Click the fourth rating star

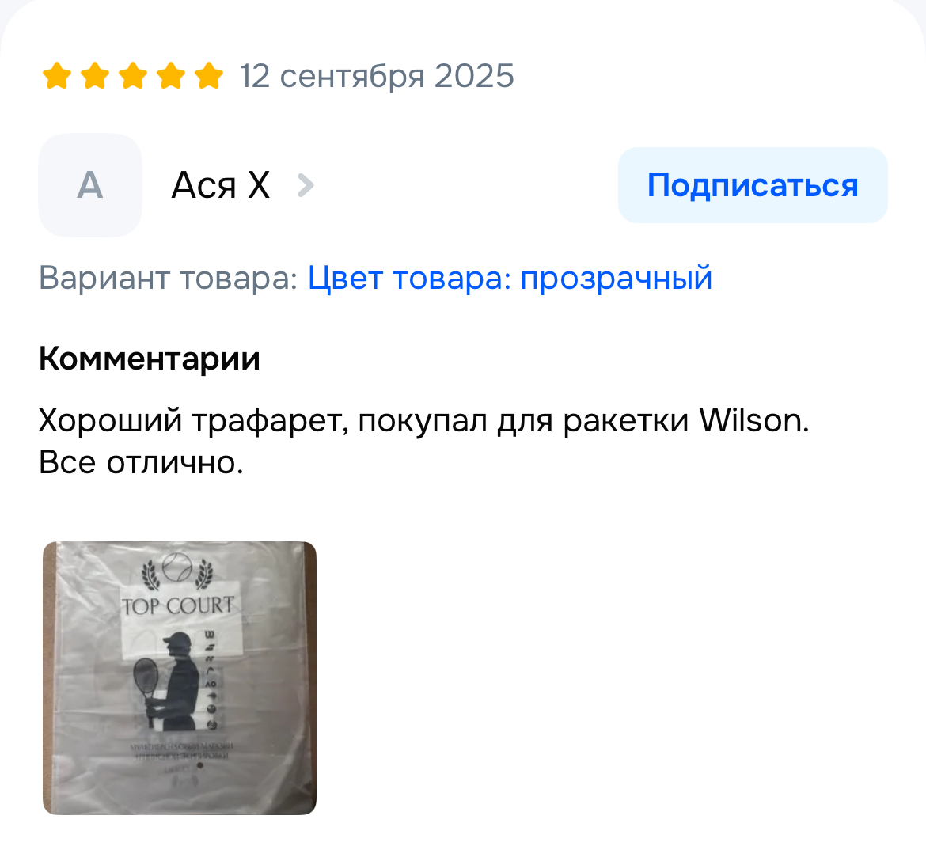[171, 76]
